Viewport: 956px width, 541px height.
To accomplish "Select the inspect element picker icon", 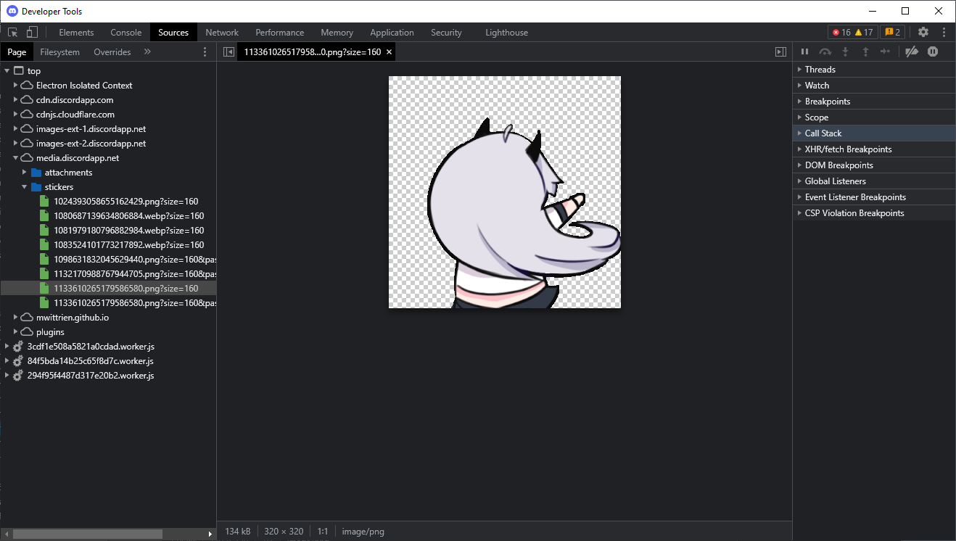I will coord(13,33).
